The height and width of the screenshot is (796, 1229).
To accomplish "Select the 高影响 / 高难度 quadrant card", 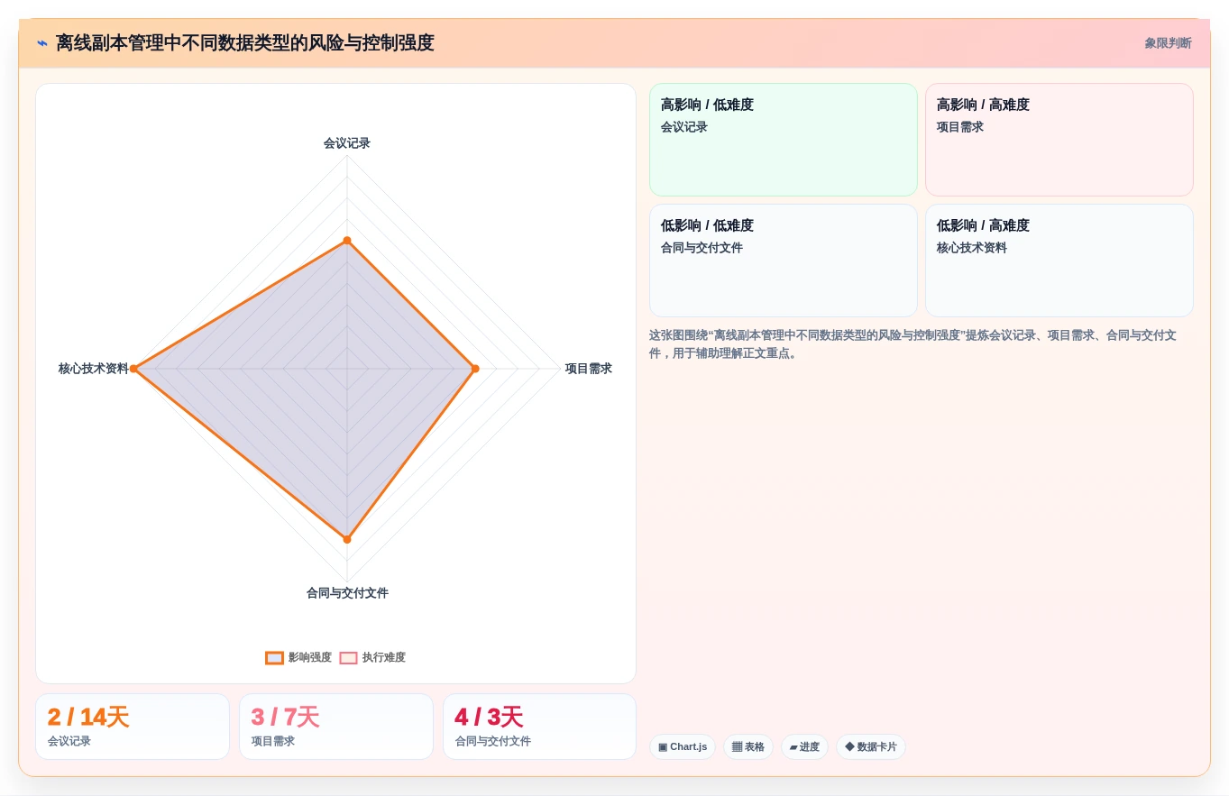I will (1059, 140).
